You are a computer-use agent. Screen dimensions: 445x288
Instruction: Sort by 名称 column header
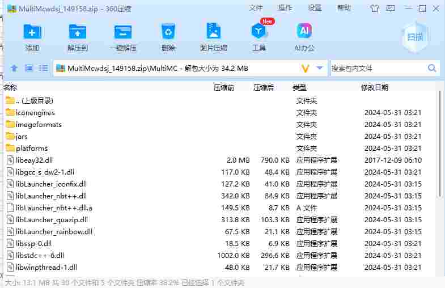11,87
